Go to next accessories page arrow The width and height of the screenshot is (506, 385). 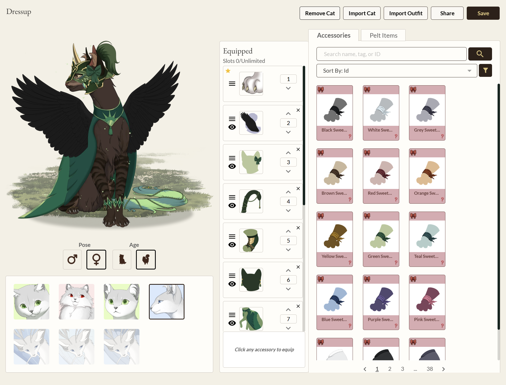(443, 369)
